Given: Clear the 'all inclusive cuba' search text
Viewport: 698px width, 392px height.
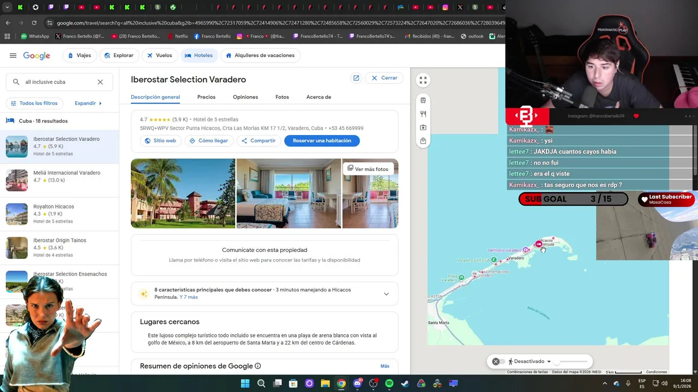Looking at the screenshot, I should coord(100,82).
